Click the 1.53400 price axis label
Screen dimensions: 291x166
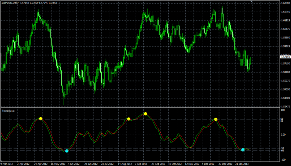point(286,98)
